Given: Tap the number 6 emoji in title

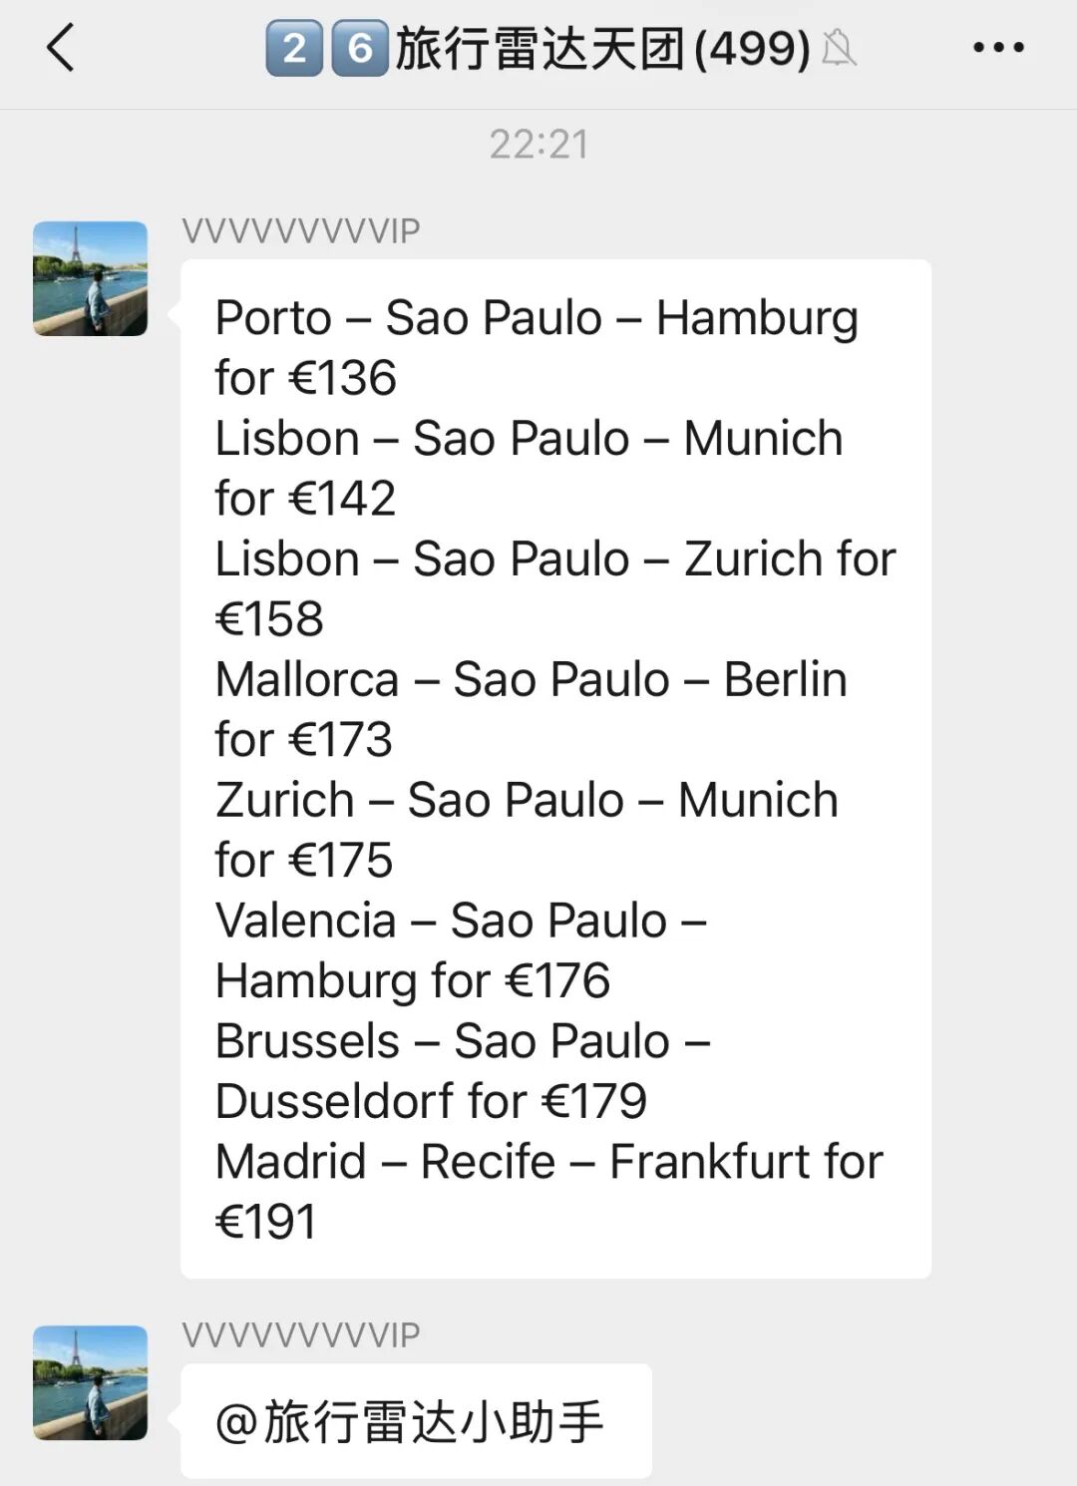Looking at the screenshot, I should tap(360, 47).
